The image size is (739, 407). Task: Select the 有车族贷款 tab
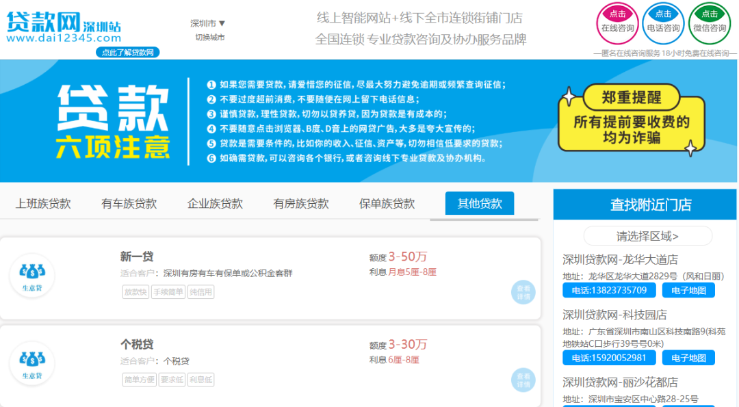click(129, 204)
